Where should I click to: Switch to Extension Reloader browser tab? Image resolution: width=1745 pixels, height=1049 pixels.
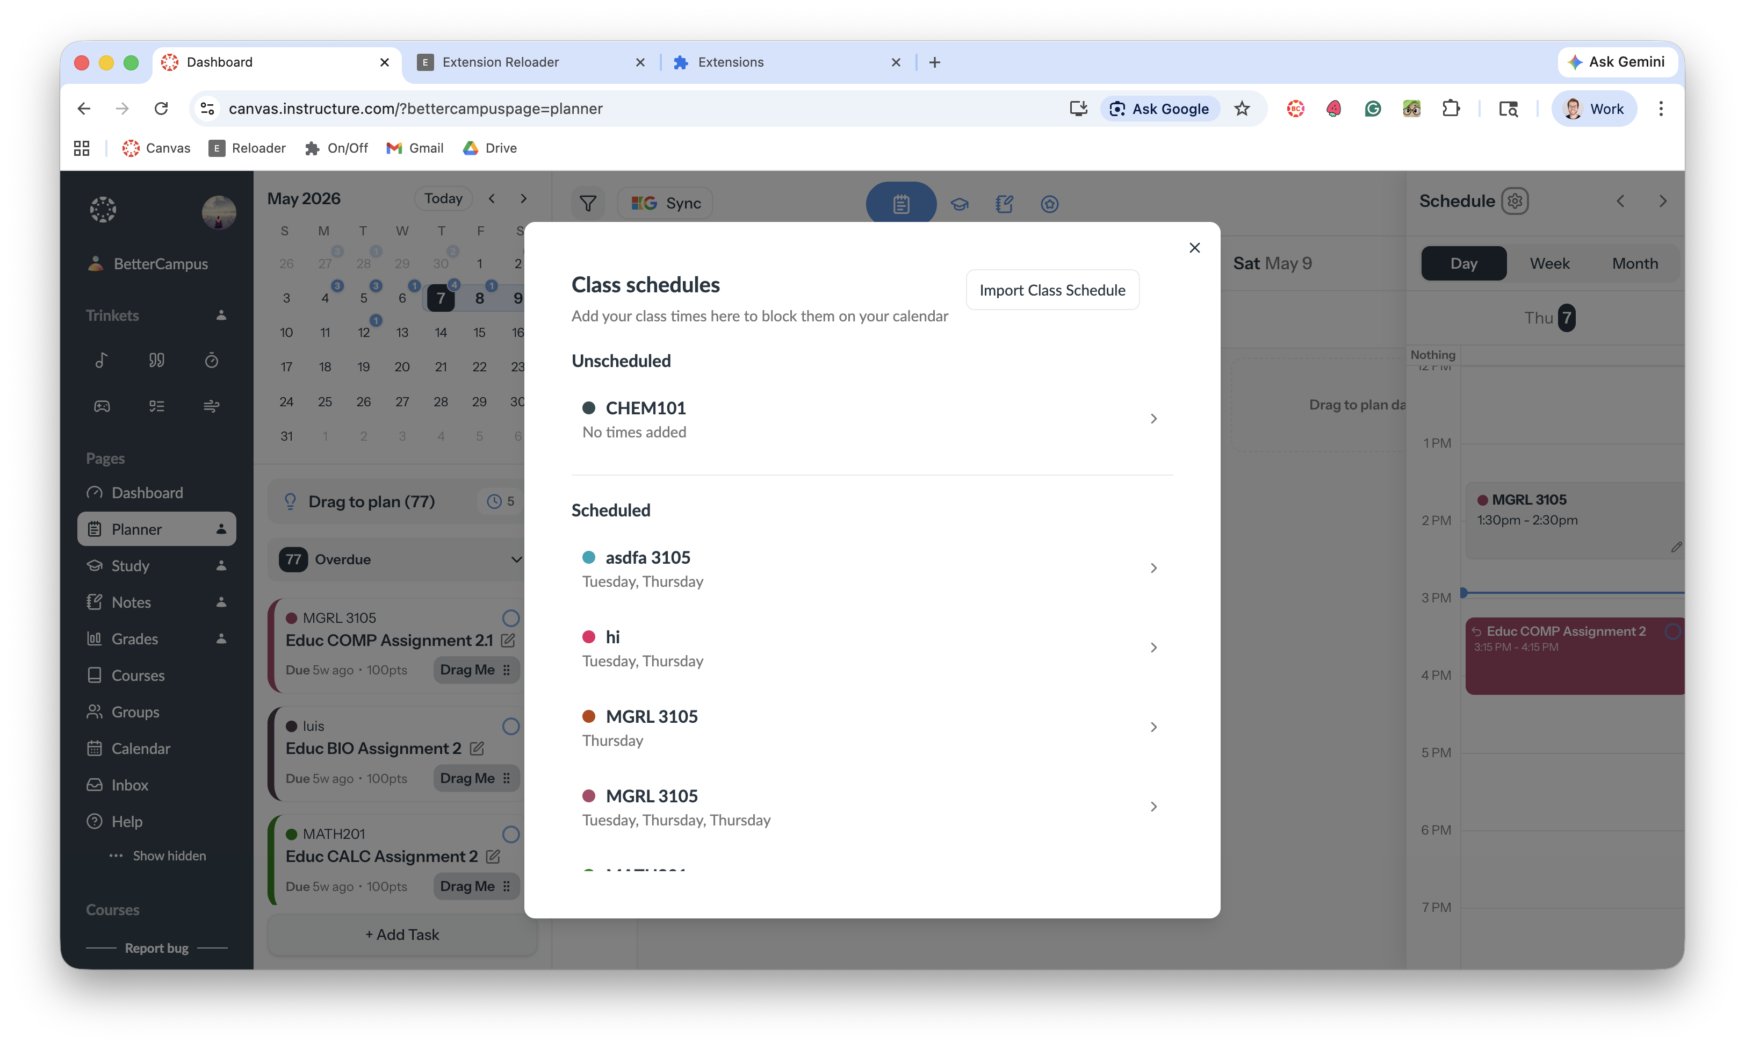[x=531, y=62]
